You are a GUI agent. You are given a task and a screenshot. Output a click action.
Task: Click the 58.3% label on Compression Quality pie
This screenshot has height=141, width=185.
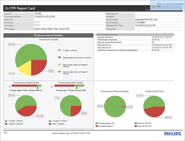[12, 44]
